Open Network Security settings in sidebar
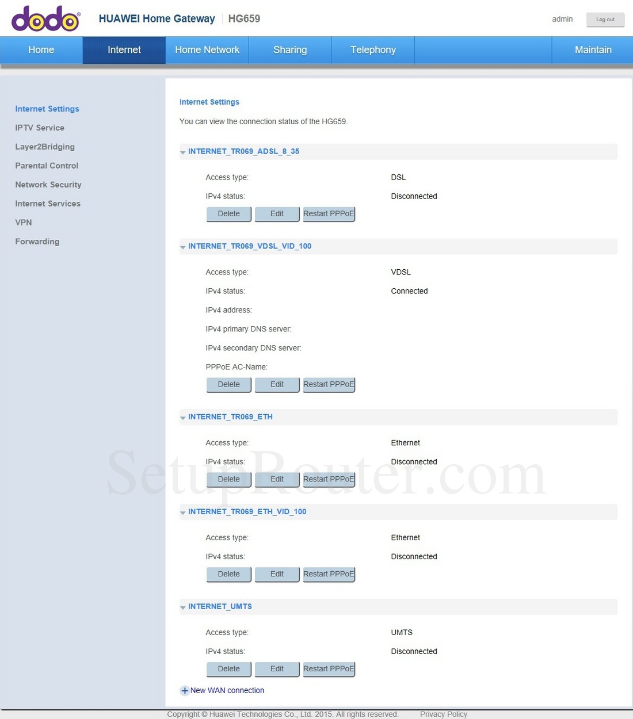The width and height of the screenshot is (633, 719). coord(48,185)
